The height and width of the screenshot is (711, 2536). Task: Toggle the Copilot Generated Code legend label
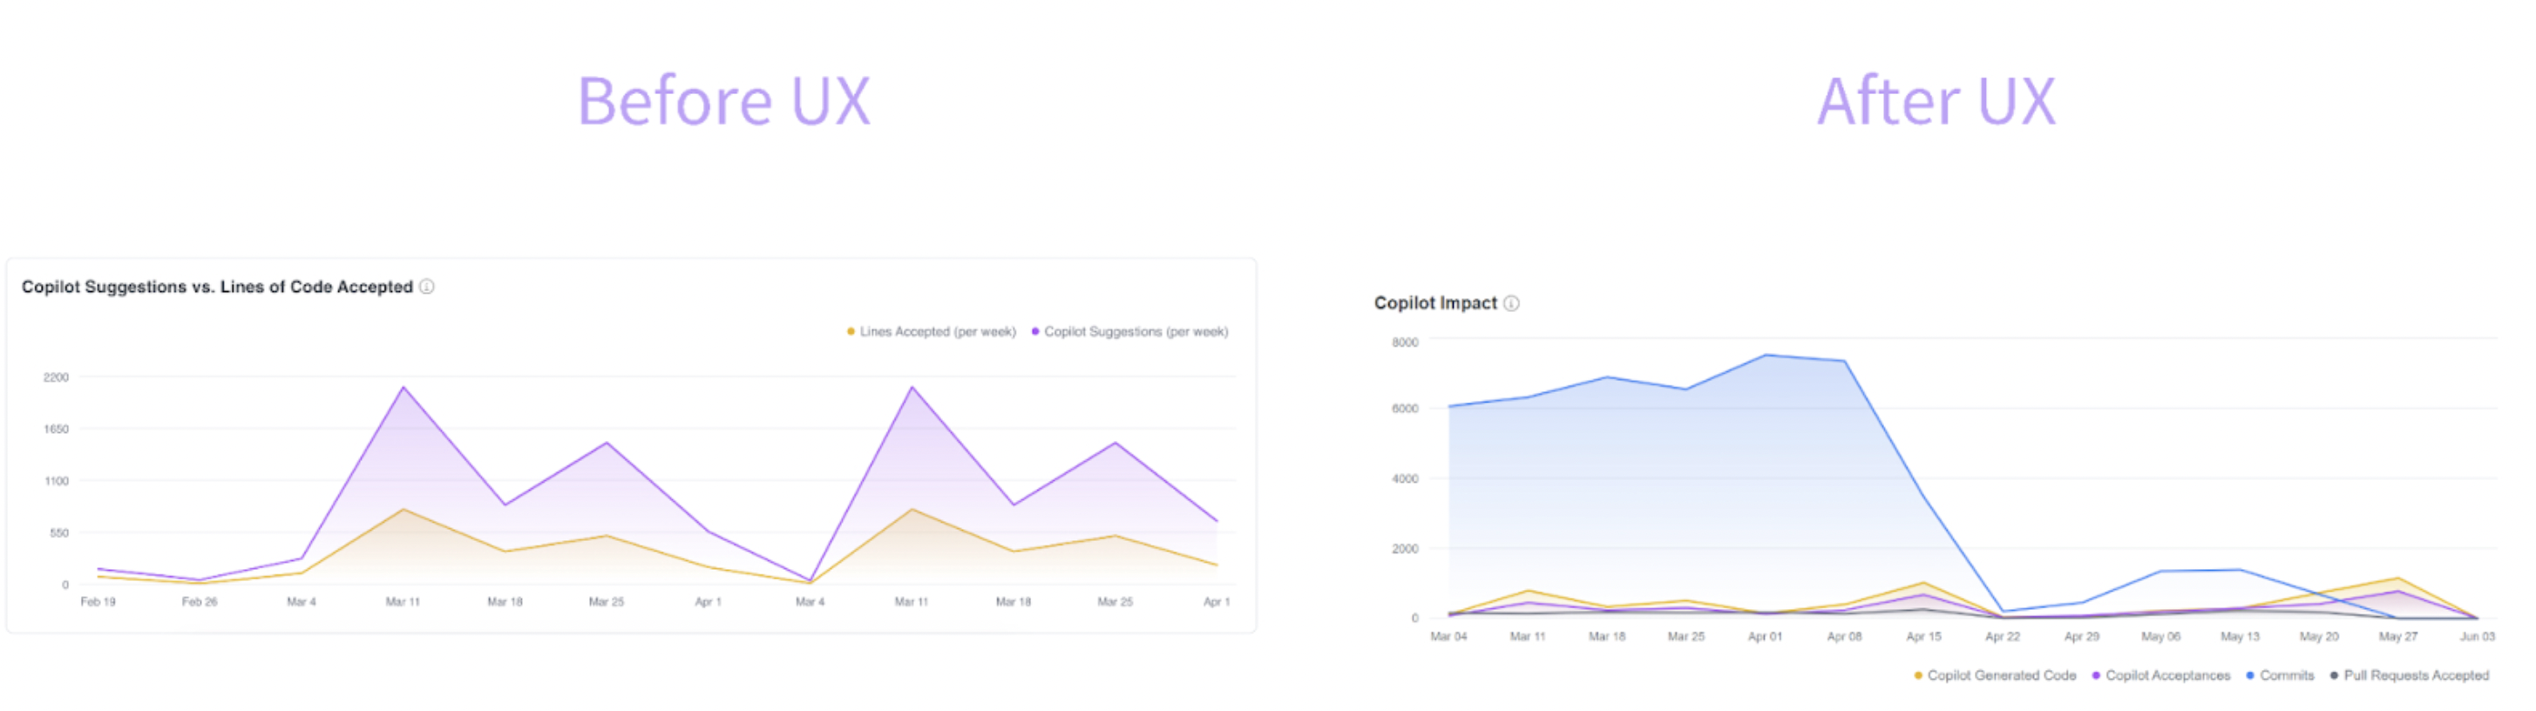coord(2002,675)
